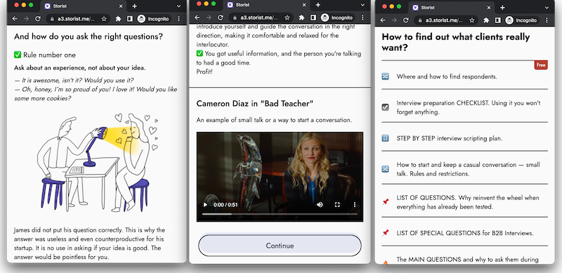Open Chrome three-dot menu in left window
562x273 pixels.
[x=179, y=19]
